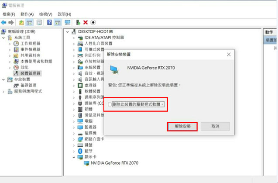Click the blue Help question mark toolbar icon
The image size is (278, 183).
tap(49, 22)
